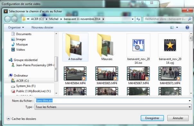Image resolution: width=194 pixels, height=126 pixels.
Task: Refresh the folder with the refresh icon
Action: click(x=138, y=19)
